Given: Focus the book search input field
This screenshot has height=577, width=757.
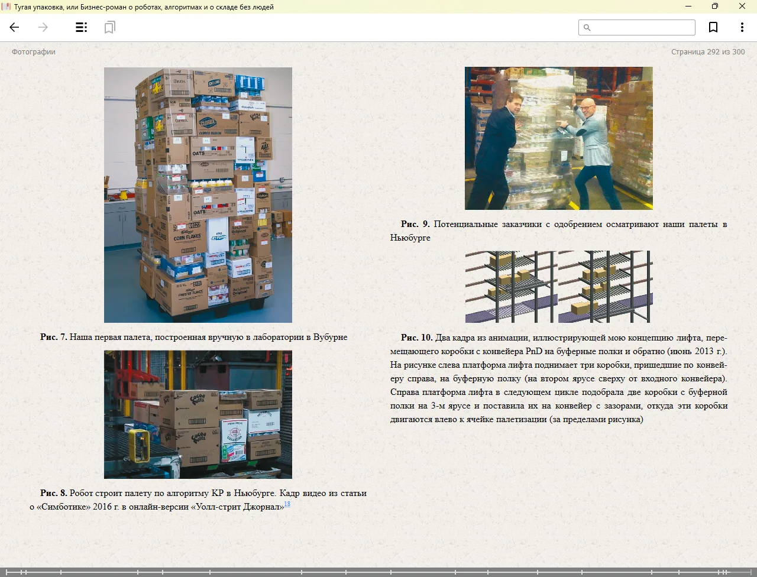Looking at the screenshot, I should [x=642, y=28].
